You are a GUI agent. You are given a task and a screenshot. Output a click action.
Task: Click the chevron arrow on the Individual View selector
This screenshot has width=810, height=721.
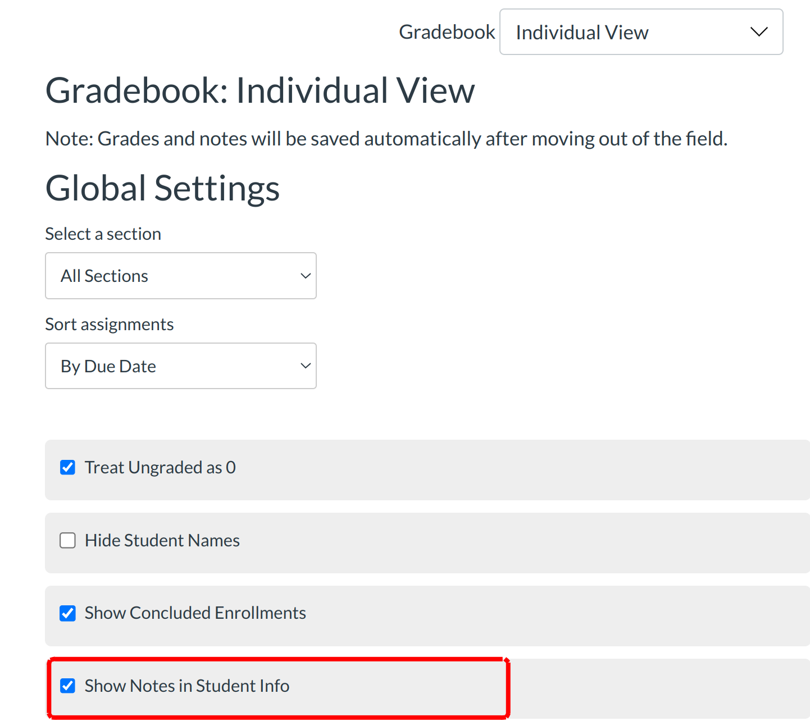[759, 32]
